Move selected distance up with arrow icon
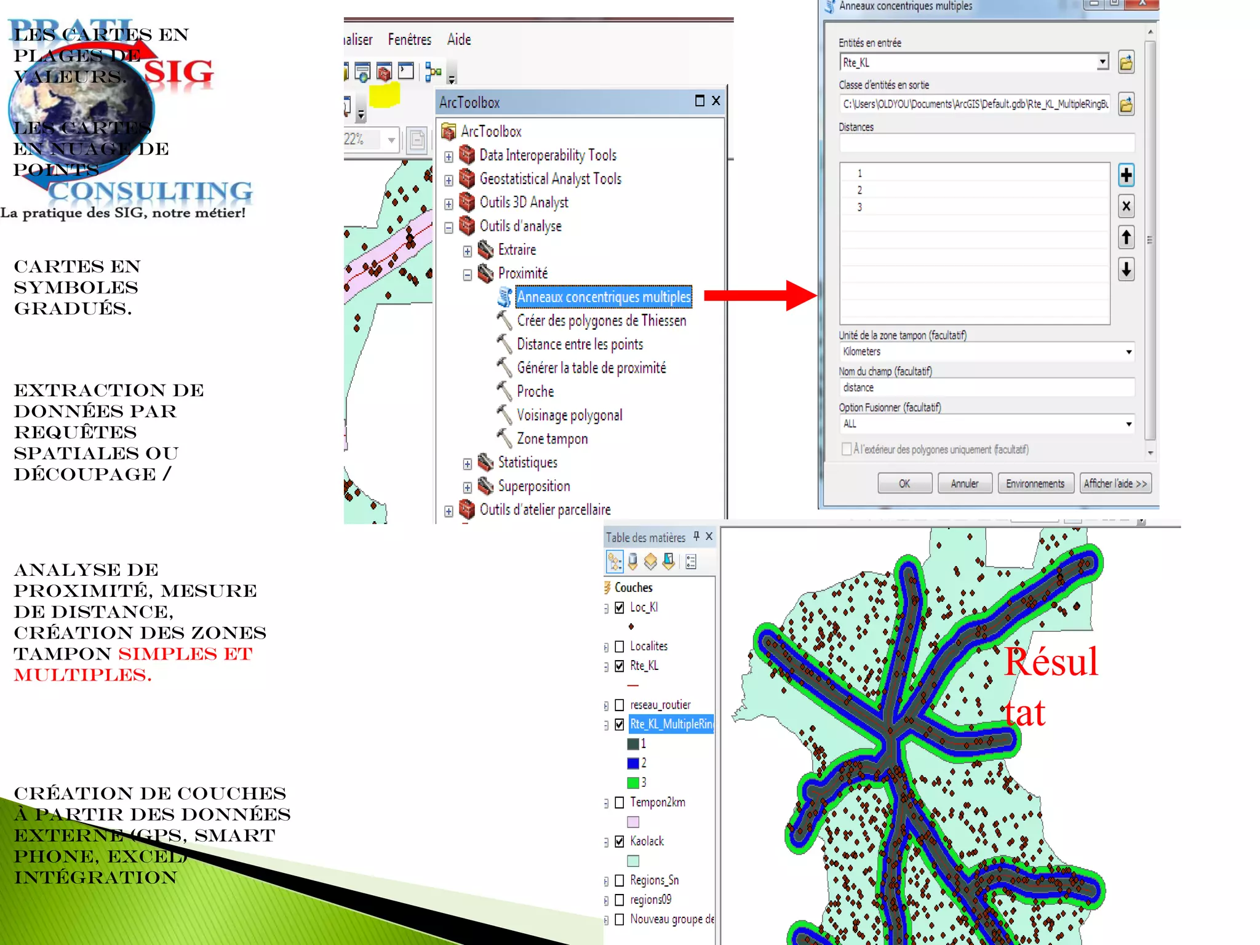 tap(1125, 237)
